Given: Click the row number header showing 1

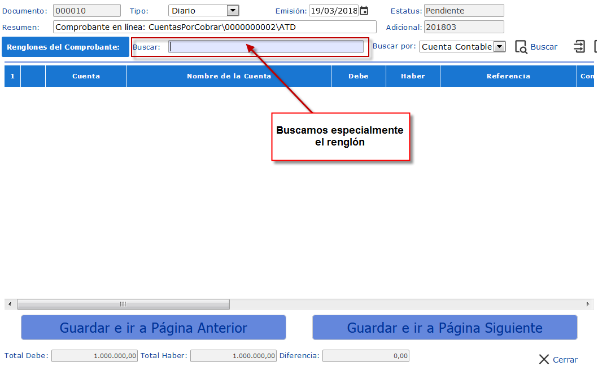Looking at the screenshot, I should coord(12,76).
